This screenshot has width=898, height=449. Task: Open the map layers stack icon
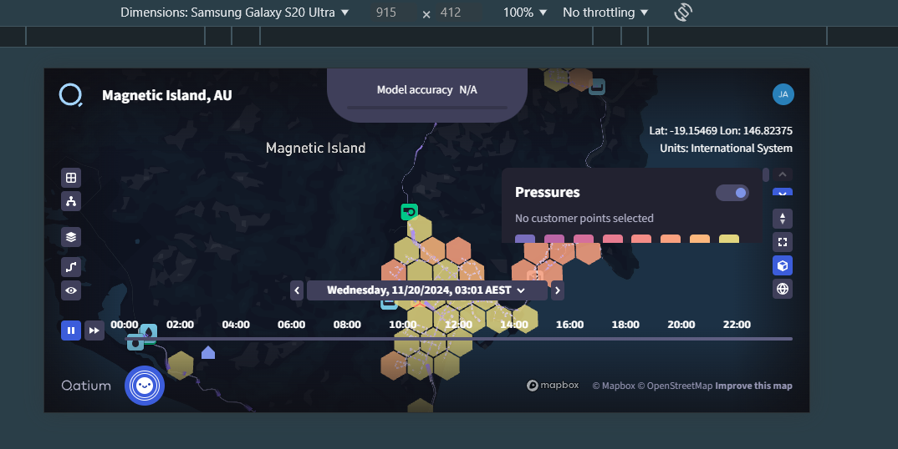(x=71, y=237)
